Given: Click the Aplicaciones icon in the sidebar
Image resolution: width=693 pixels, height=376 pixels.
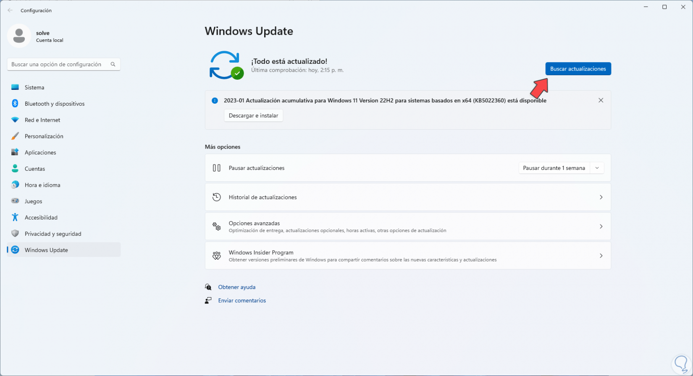Looking at the screenshot, I should (x=15, y=152).
